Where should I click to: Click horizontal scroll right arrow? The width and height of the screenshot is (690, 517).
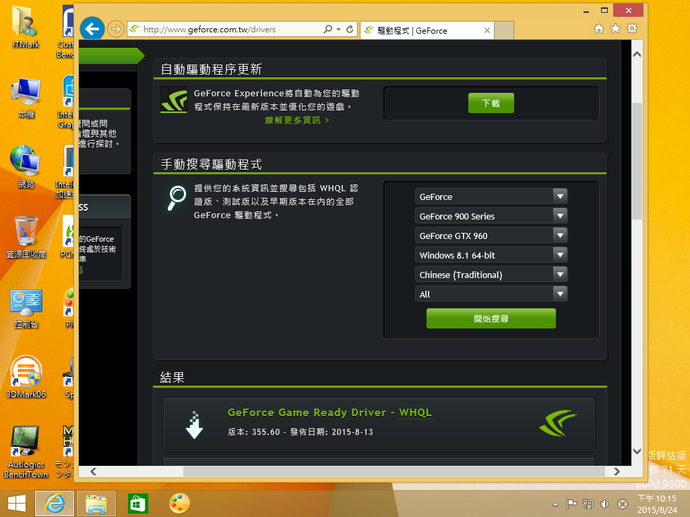(617, 471)
